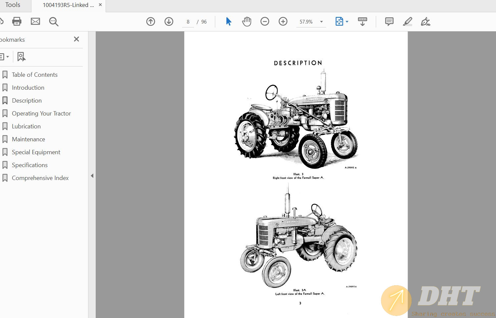Choose the selection arrow tool

(228, 22)
